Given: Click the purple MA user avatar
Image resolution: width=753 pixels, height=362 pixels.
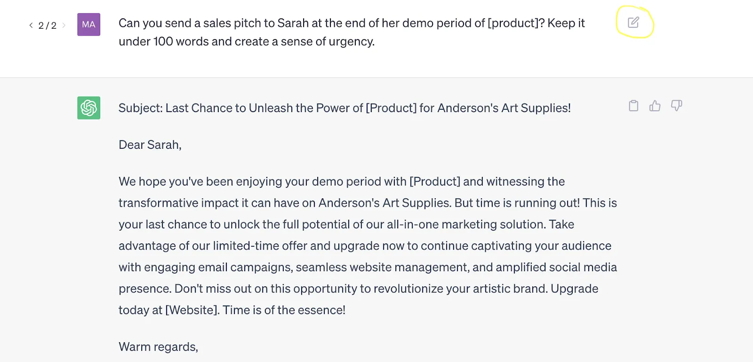Looking at the screenshot, I should point(89,24).
